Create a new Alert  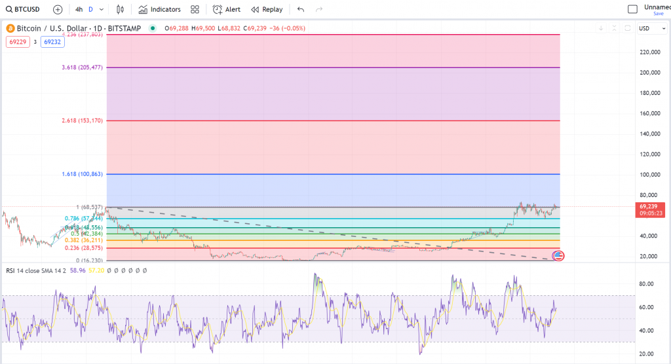pos(226,9)
